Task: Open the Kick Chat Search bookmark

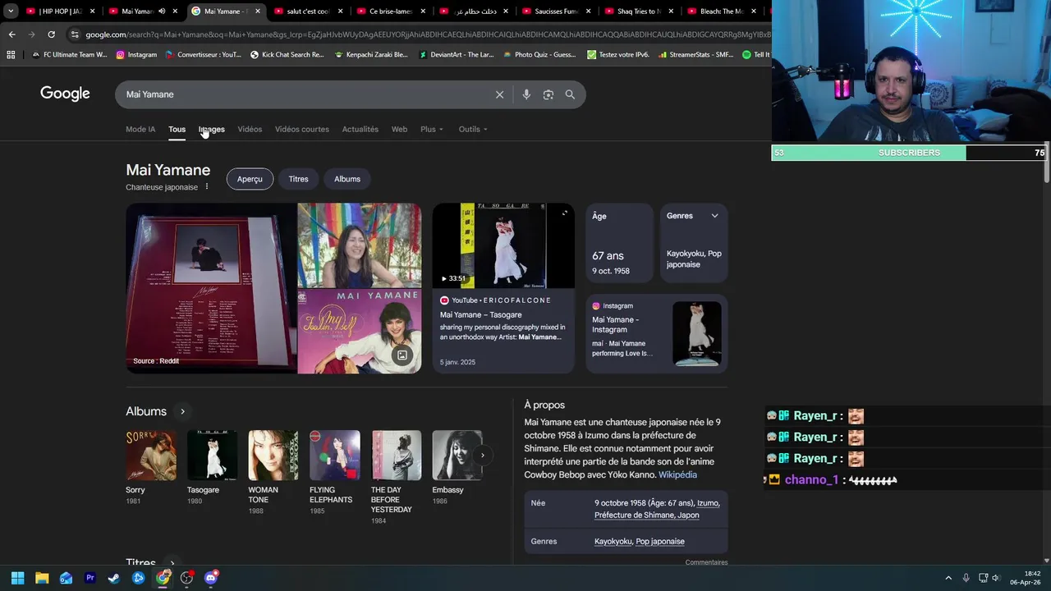Action: pyautogui.click(x=287, y=55)
